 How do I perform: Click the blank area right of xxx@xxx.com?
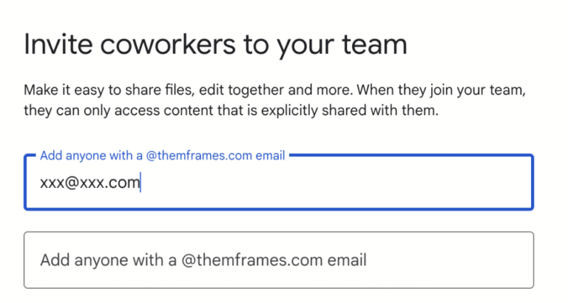pos(334,184)
